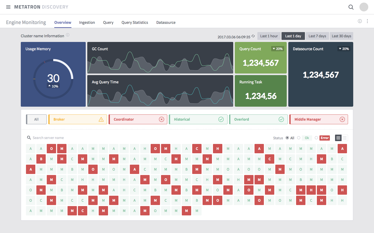Open the Query Count card

[261, 58]
